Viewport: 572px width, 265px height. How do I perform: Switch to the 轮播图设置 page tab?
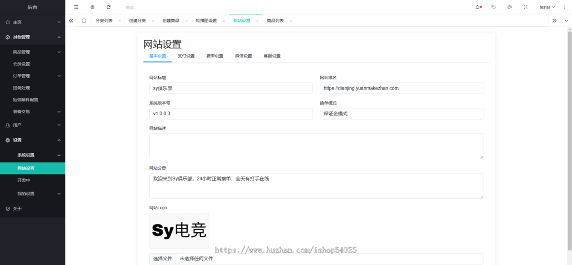206,21
